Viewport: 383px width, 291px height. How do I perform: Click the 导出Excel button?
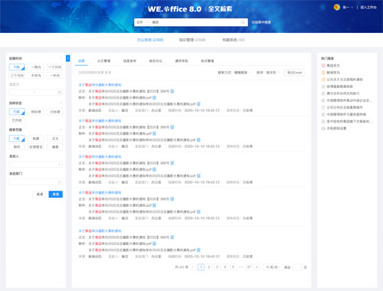coord(294,73)
